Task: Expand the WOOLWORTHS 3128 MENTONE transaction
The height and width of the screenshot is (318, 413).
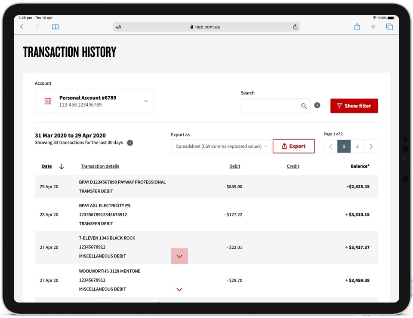Action: coord(179,289)
